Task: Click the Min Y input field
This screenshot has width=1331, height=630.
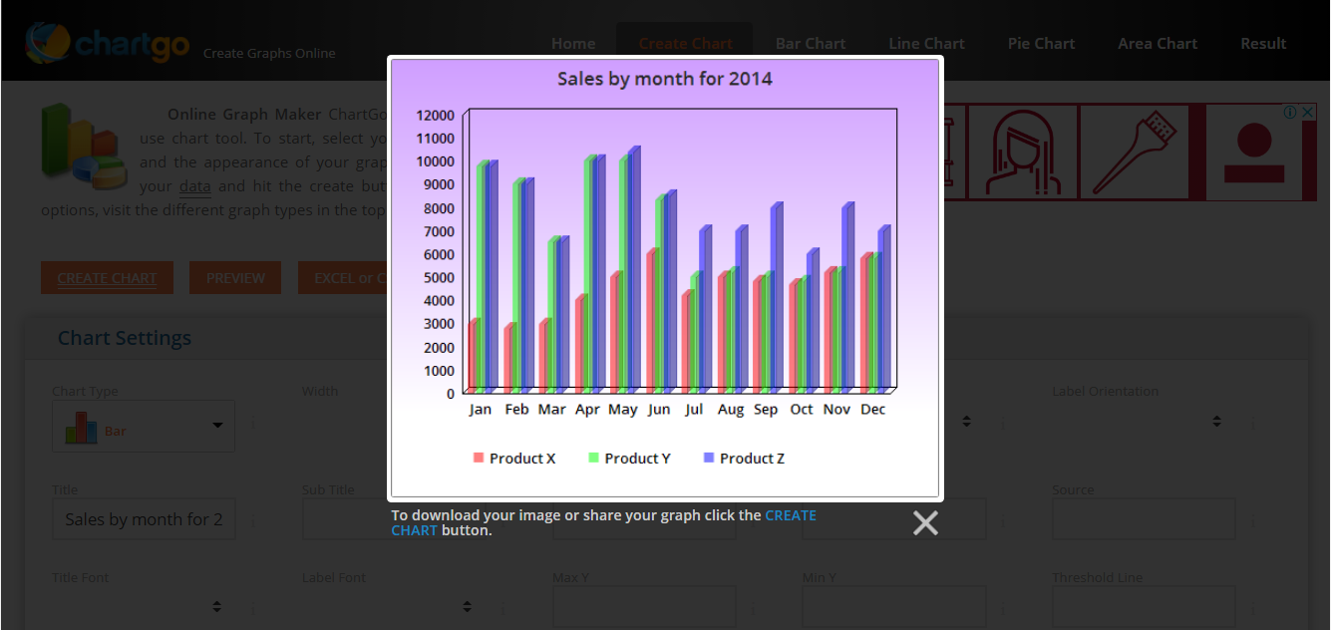Action: click(894, 606)
